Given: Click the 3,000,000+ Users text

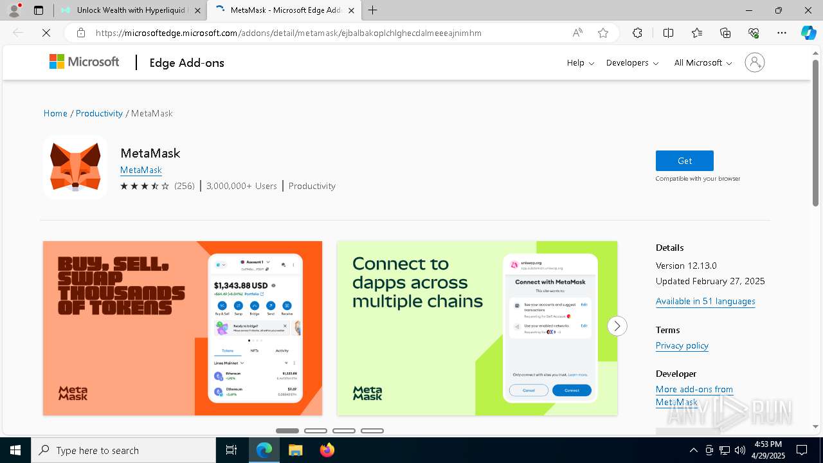Looking at the screenshot, I should coord(242,186).
